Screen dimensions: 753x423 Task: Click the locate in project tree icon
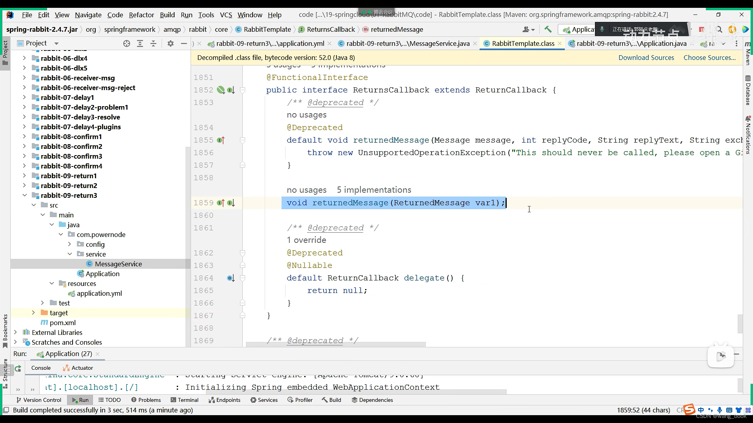click(126, 43)
